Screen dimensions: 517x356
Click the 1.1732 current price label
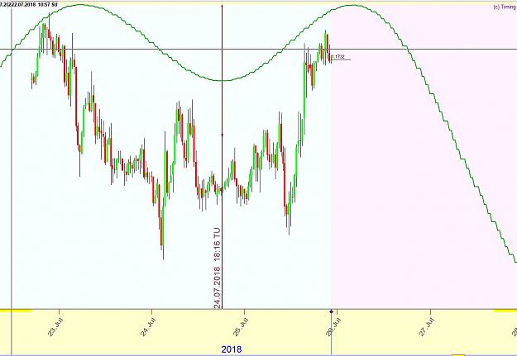[x=338, y=57]
